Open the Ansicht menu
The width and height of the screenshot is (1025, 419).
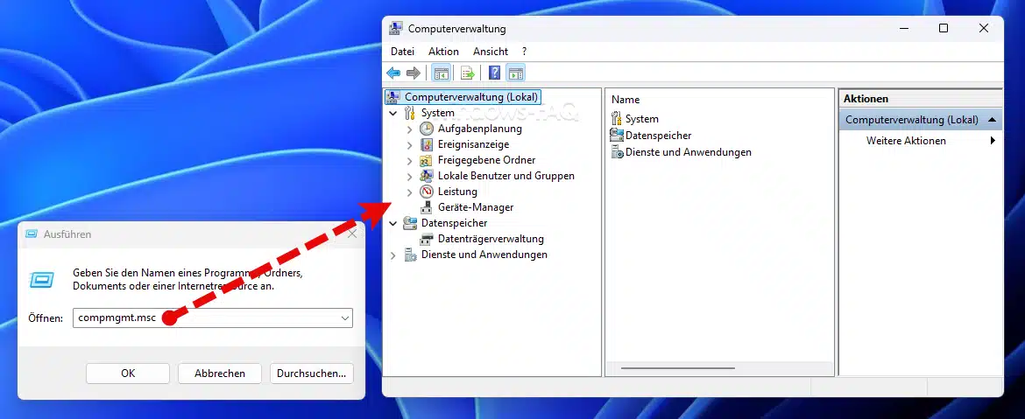pyautogui.click(x=491, y=51)
